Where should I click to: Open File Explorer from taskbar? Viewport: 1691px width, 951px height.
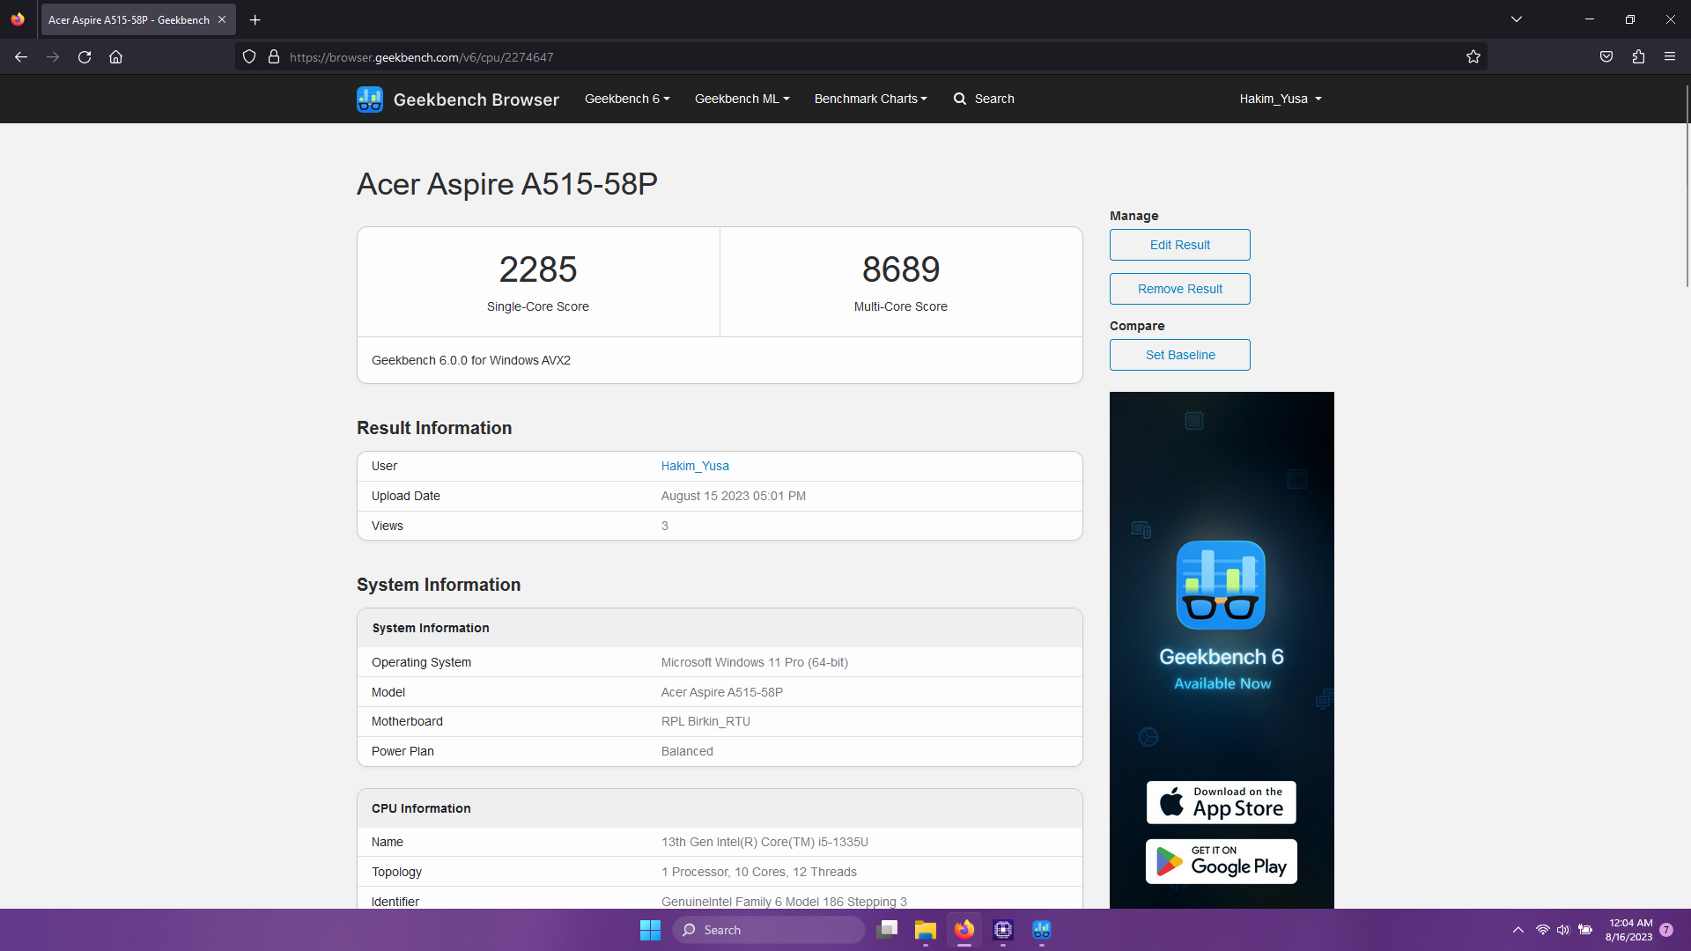point(925,930)
